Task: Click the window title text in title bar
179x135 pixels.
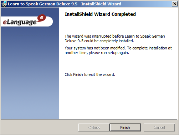Action: pyautogui.click(x=65, y=4)
